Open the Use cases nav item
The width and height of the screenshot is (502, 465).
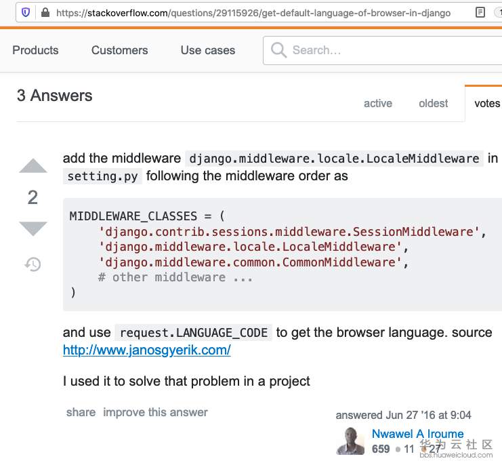tap(208, 50)
